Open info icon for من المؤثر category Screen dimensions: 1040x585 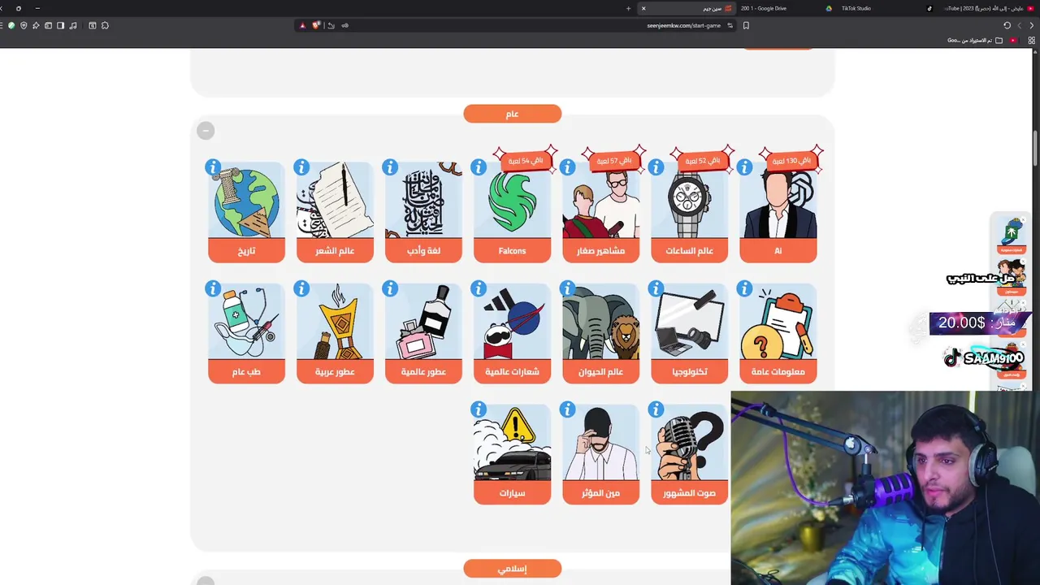pyautogui.click(x=567, y=409)
